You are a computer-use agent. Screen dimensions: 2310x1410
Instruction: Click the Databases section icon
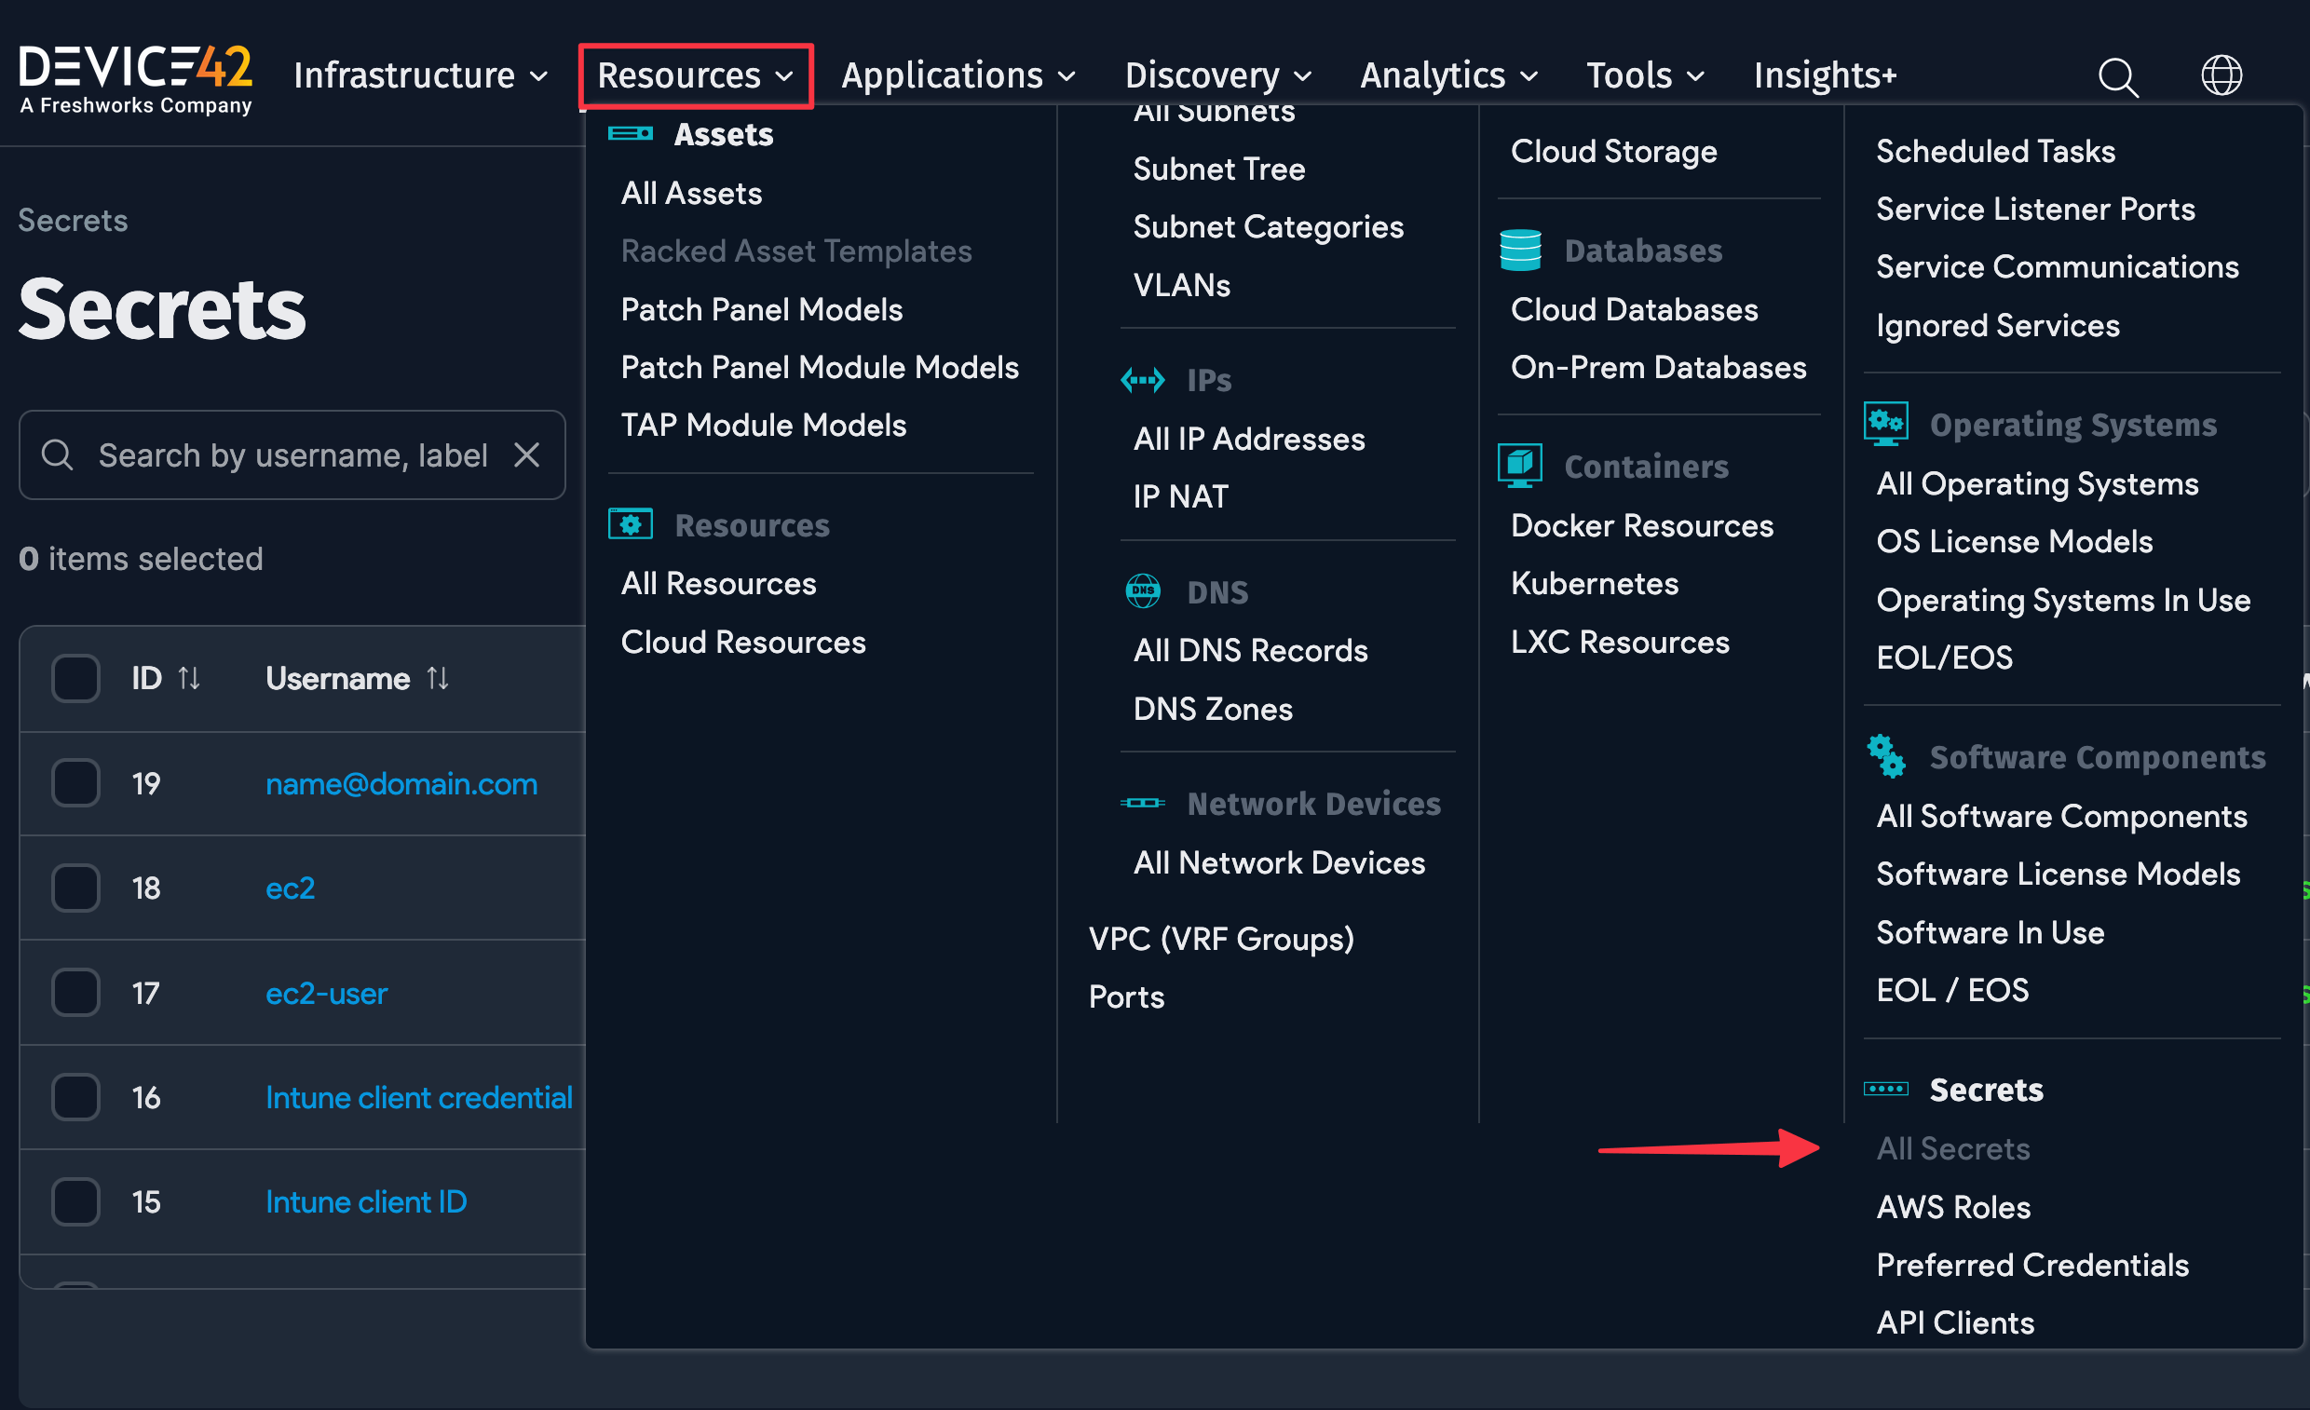pos(1520,251)
